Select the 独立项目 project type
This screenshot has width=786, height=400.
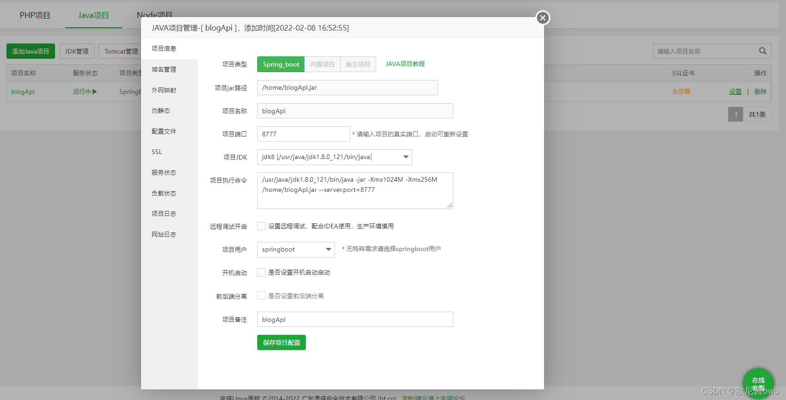pos(358,64)
